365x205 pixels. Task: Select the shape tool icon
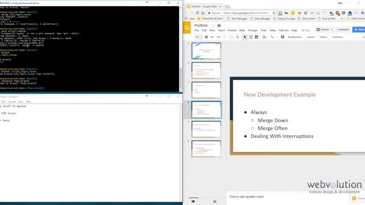tap(264, 37)
